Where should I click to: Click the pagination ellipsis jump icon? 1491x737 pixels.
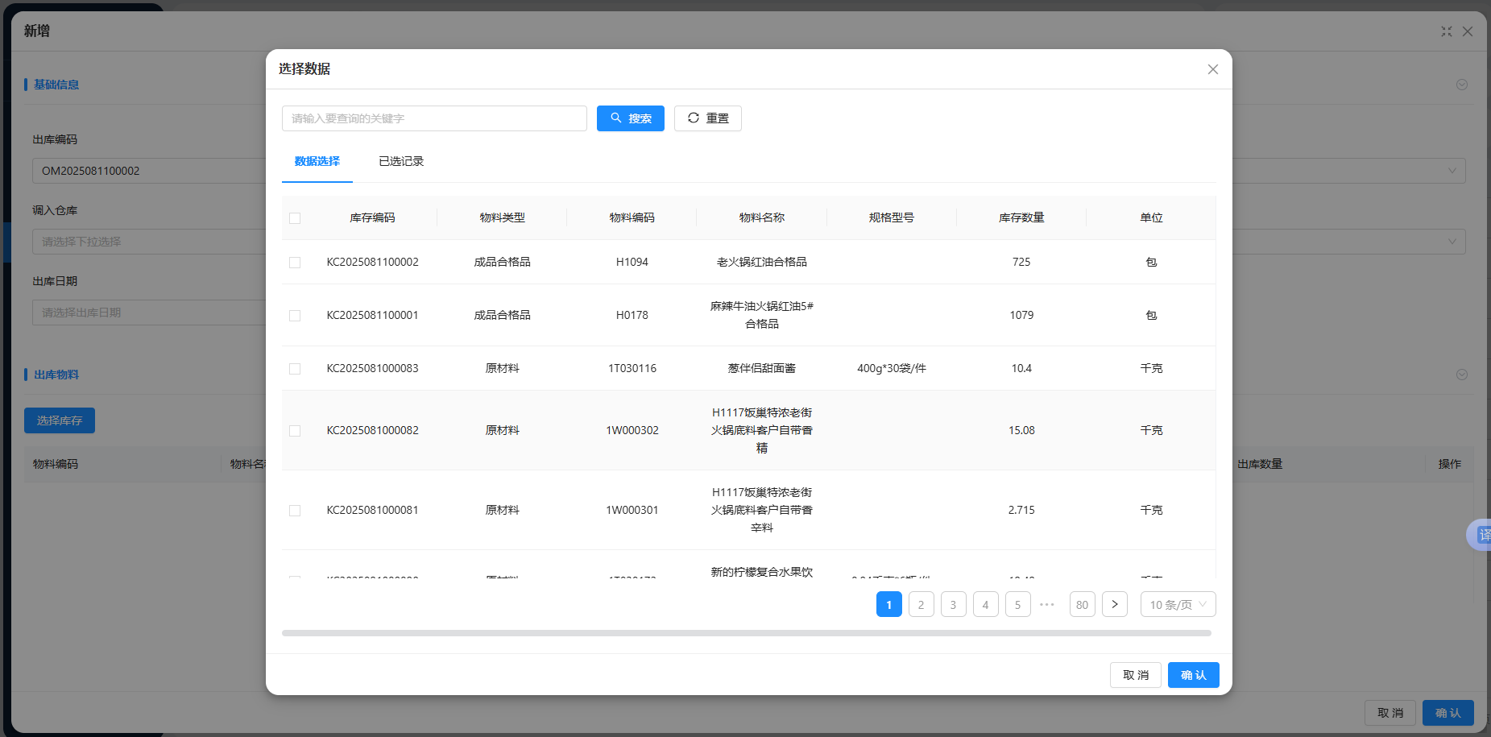pos(1047,604)
